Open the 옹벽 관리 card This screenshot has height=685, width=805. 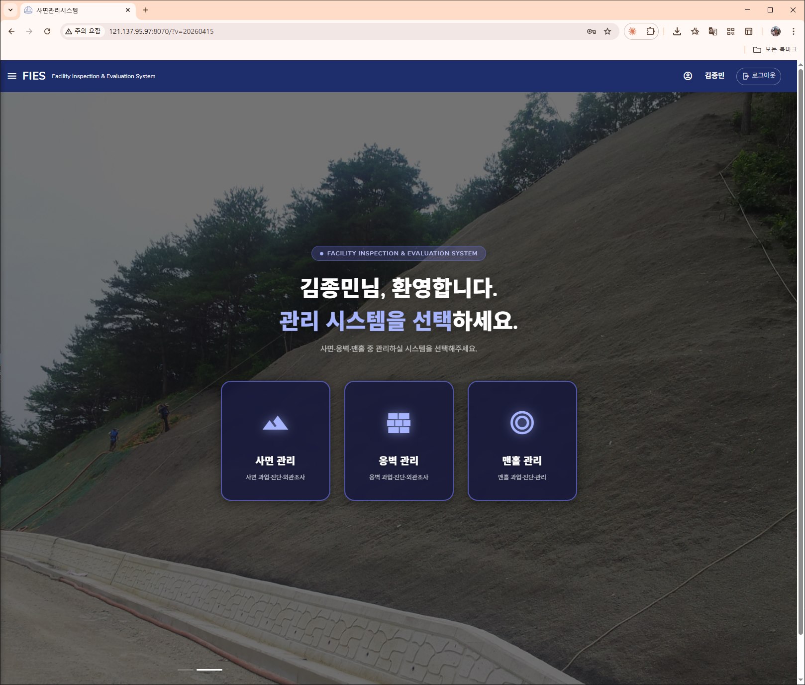399,441
